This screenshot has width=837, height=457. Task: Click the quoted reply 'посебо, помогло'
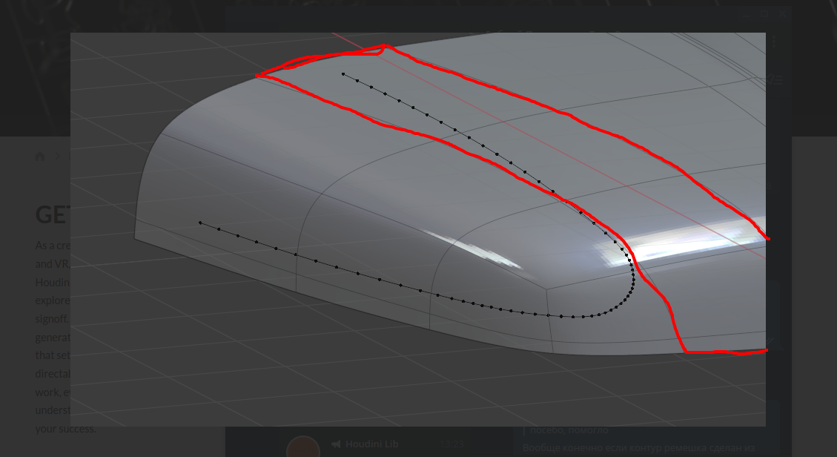[x=569, y=430]
